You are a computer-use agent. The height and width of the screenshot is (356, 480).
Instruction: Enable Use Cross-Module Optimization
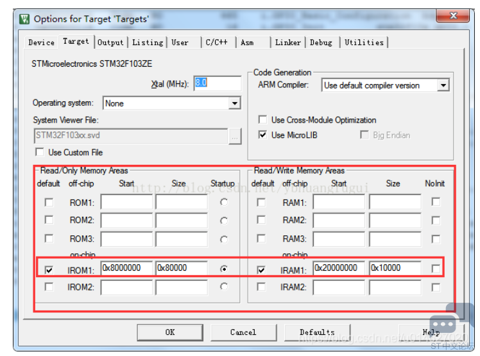[262, 119]
